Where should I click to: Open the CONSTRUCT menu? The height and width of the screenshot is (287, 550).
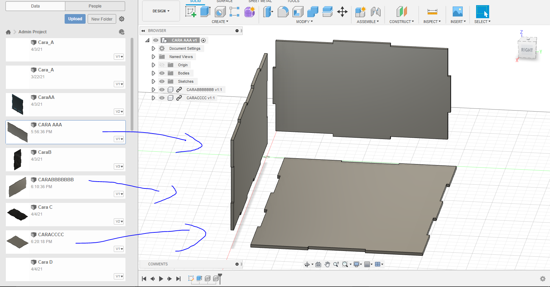[401, 22]
